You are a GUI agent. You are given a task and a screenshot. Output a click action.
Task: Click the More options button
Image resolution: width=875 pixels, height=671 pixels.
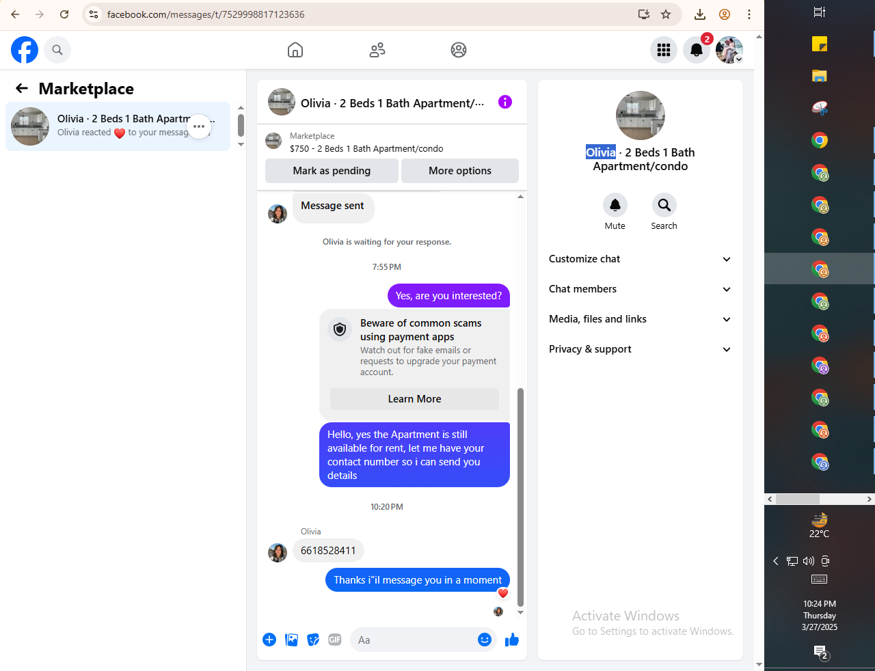(x=460, y=171)
